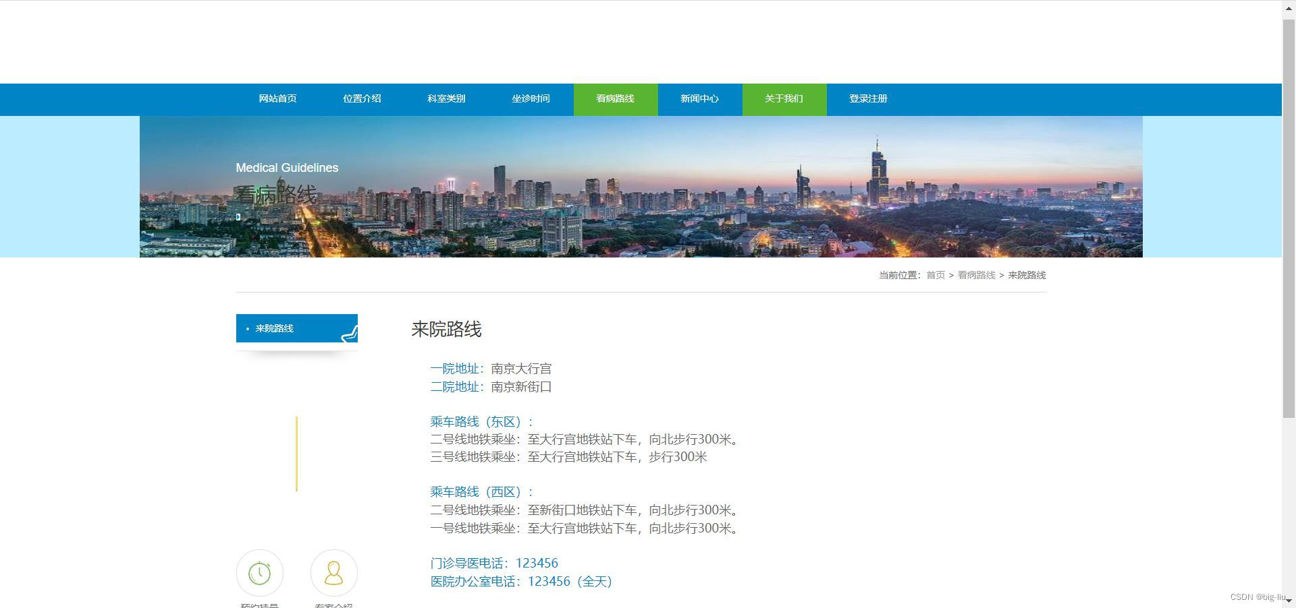Click Medical Guidelines banner text
The image size is (1296, 608).
tap(287, 168)
